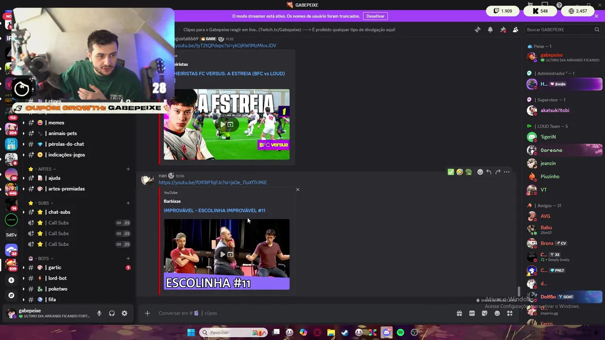This screenshot has width=605, height=340.
Task: Open OBS Studio from the taskbar
Action: [415, 332]
